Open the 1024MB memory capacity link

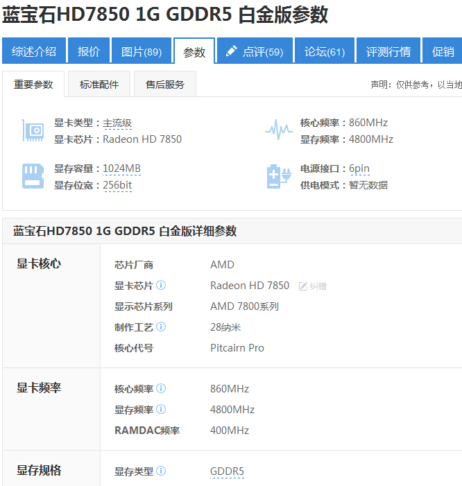[x=121, y=168]
